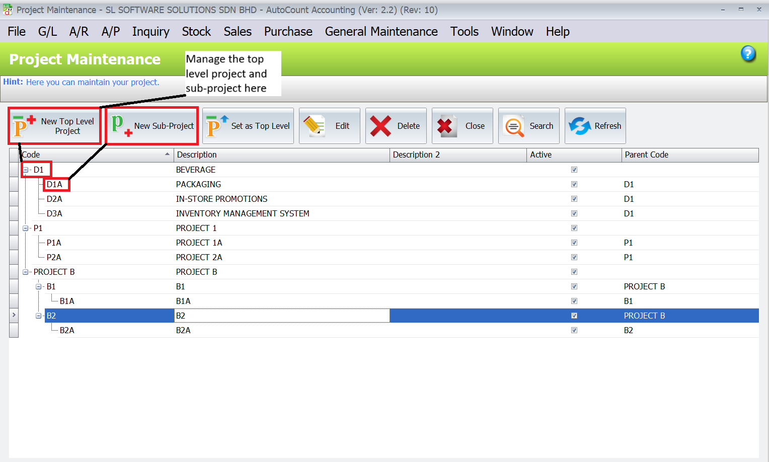This screenshot has height=462, width=769.
Task: Collapse the B1 sub-project node
Action: tap(39, 286)
